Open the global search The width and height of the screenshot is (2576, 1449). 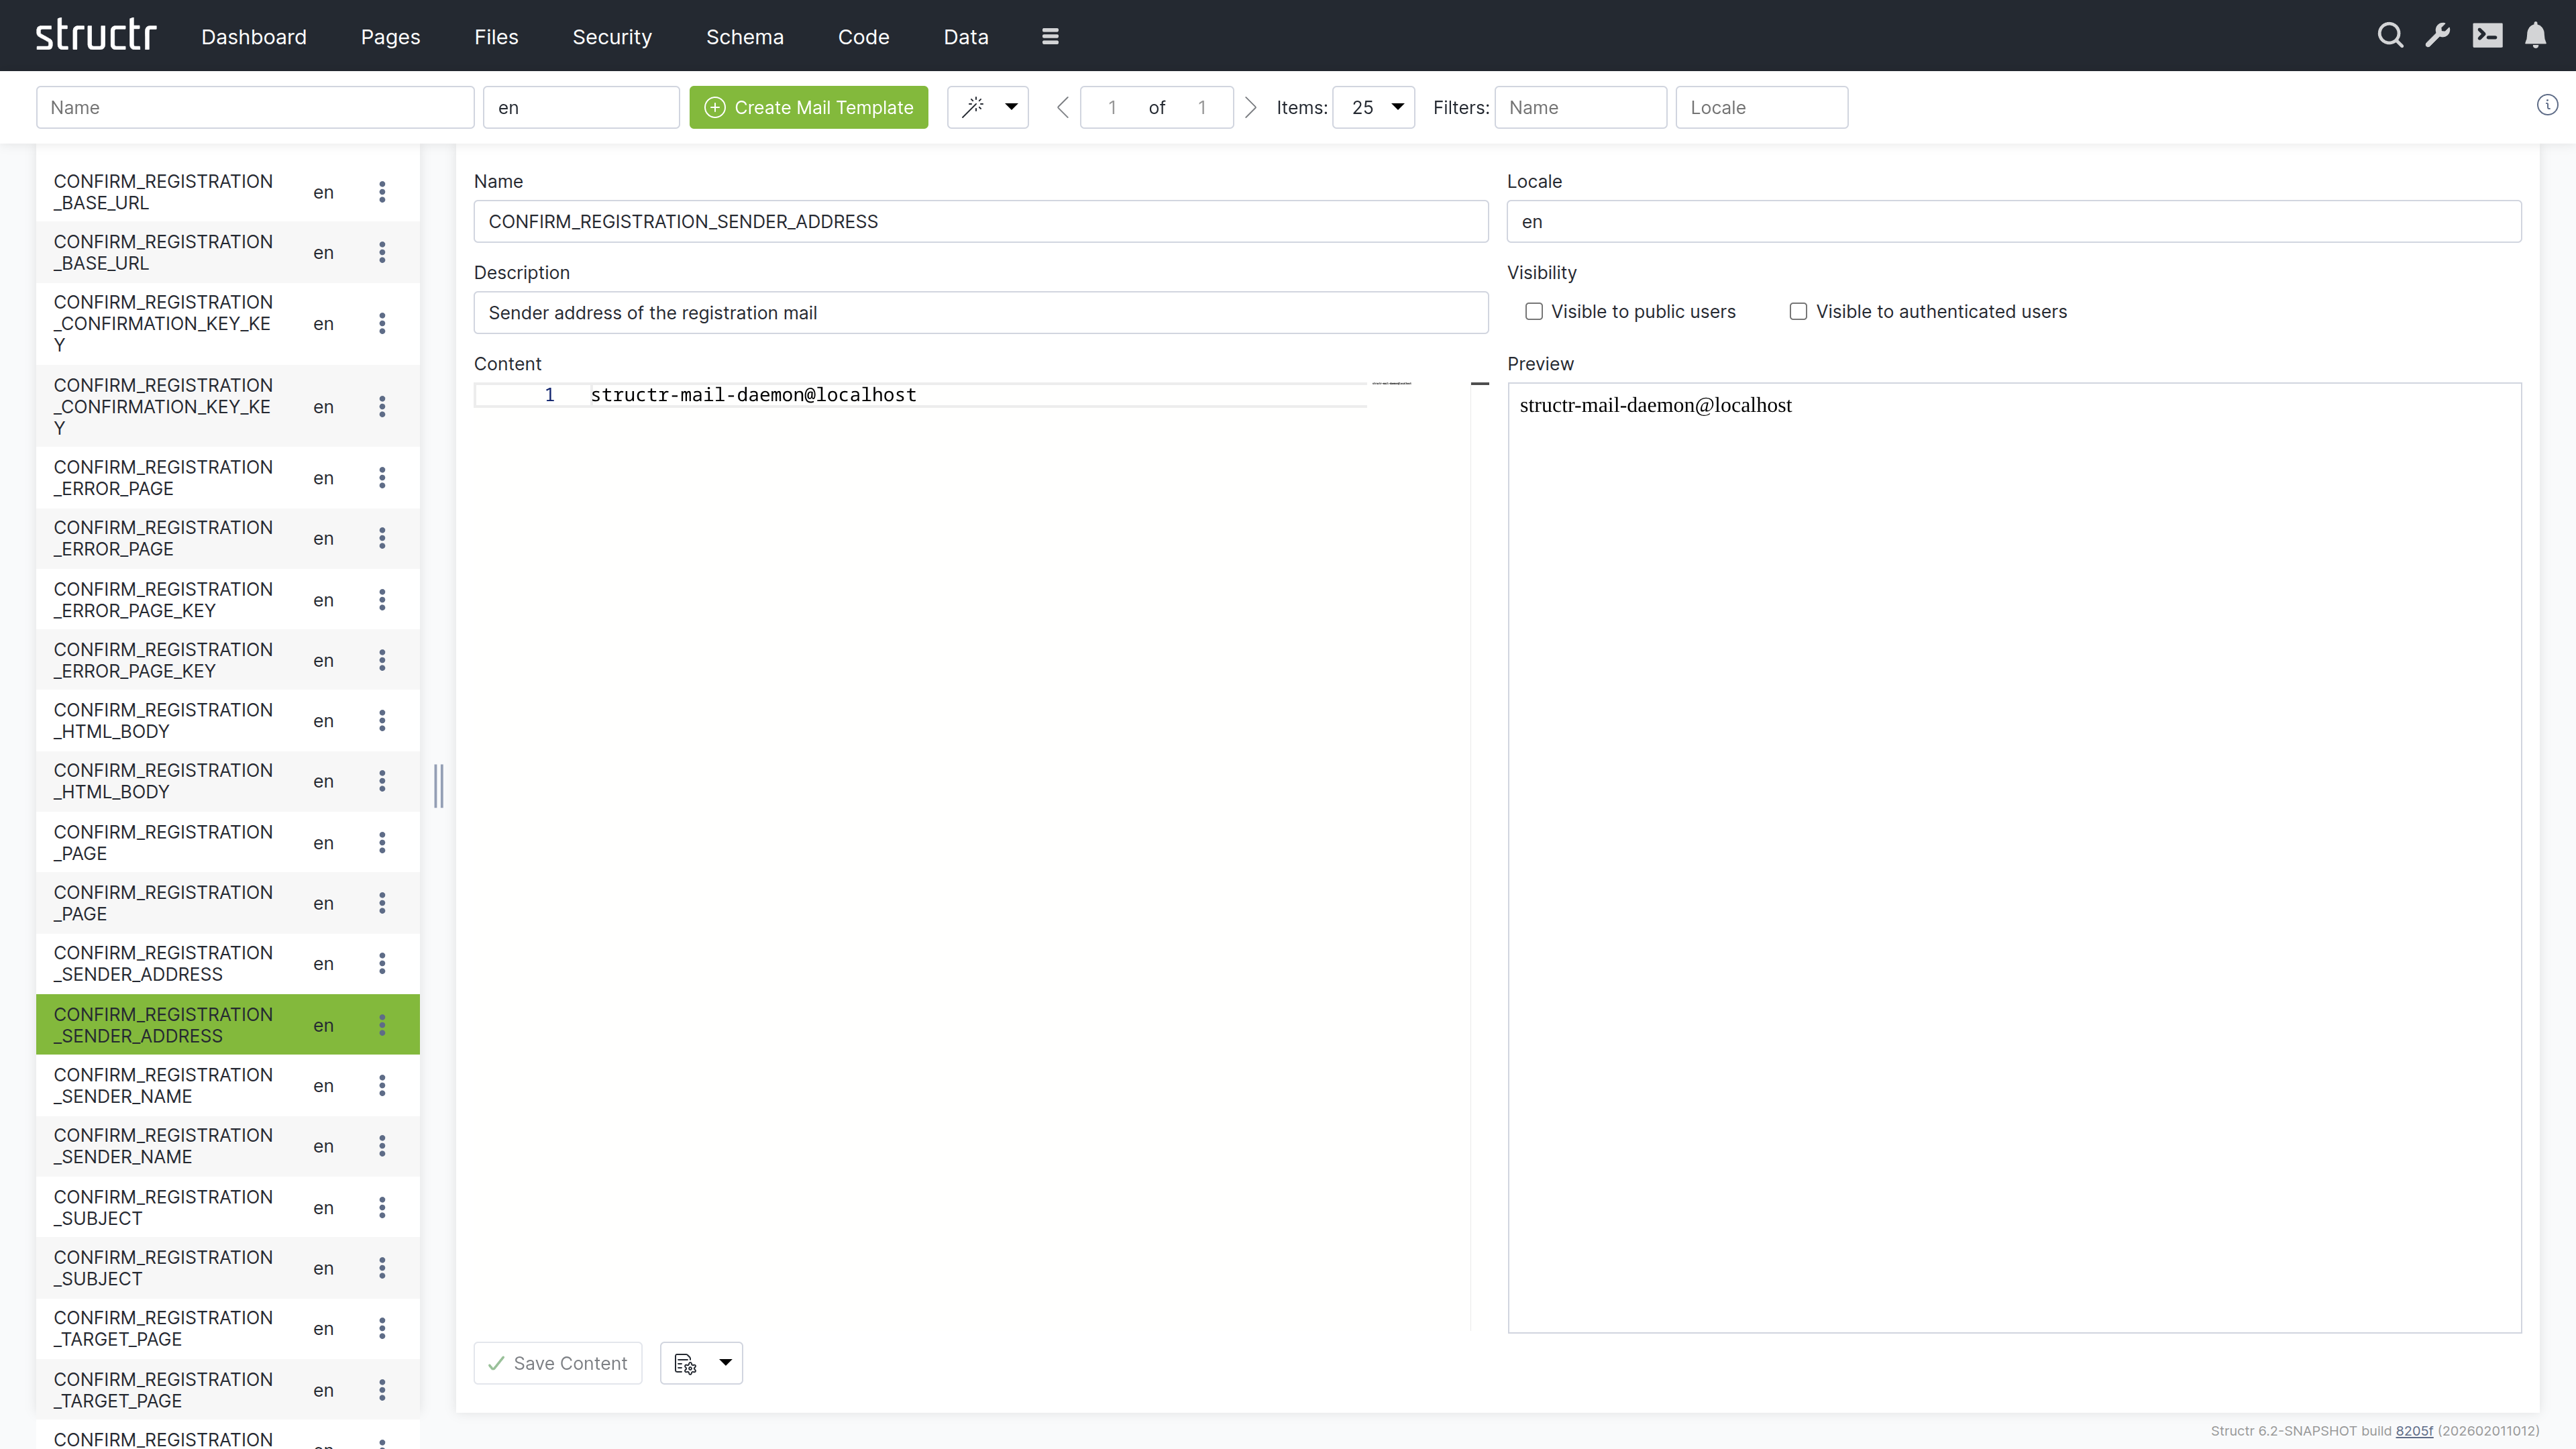click(x=2390, y=35)
